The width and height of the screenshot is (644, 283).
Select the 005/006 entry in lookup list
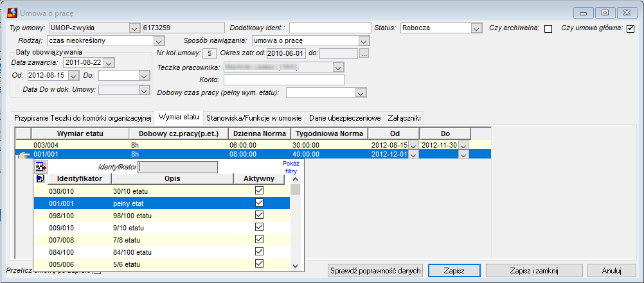point(162,264)
